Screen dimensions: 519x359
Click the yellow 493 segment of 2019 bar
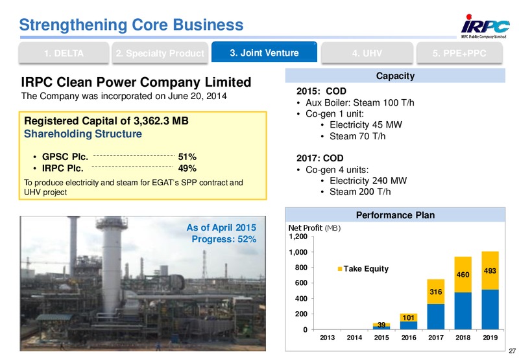point(490,271)
